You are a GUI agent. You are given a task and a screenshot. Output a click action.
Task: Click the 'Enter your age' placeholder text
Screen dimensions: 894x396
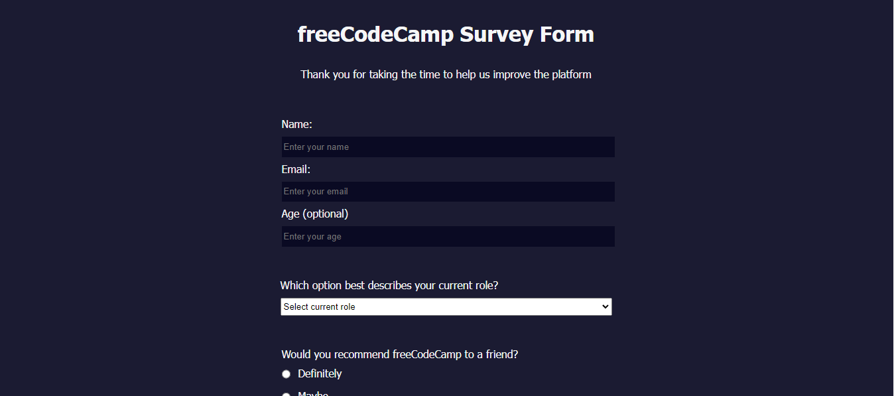click(x=312, y=237)
